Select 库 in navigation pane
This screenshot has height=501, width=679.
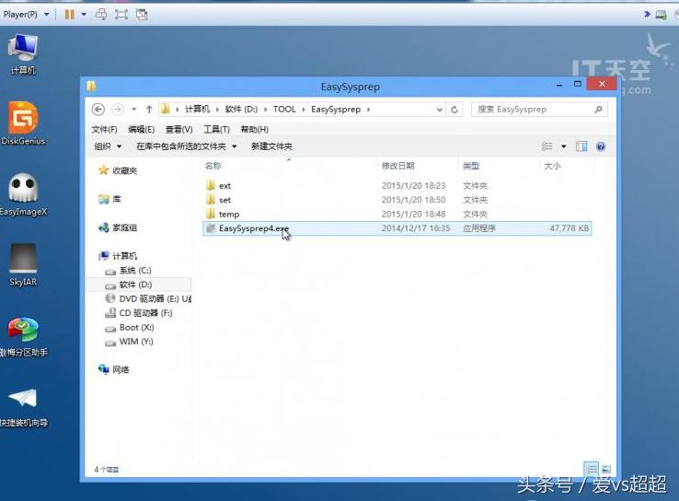pyautogui.click(x=110, y=199)
